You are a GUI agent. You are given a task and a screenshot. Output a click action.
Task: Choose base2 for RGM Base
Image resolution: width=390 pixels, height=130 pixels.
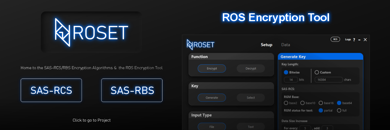click(x=286, y=103)
